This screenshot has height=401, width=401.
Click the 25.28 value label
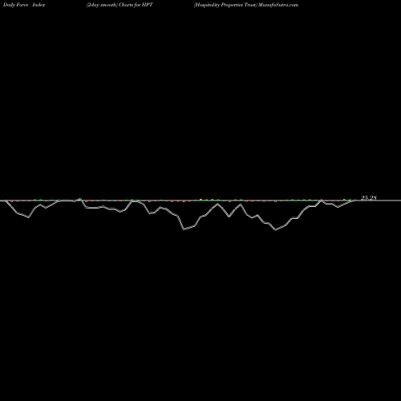coord(369,198)
